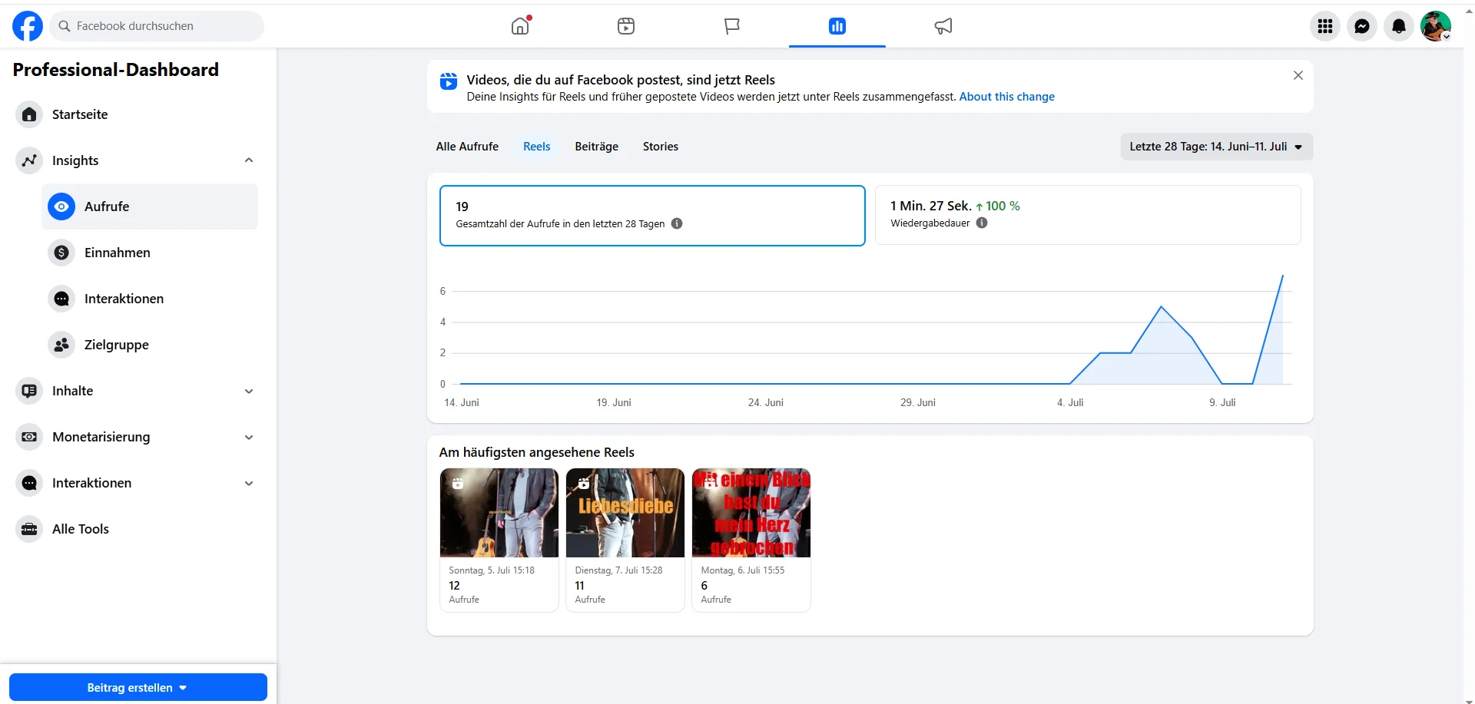Open the Facebook logo home link
Screen dimensions: 1475x704
(x=28, y=26)
